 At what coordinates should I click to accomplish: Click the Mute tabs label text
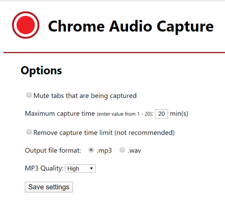click(85, 96)
